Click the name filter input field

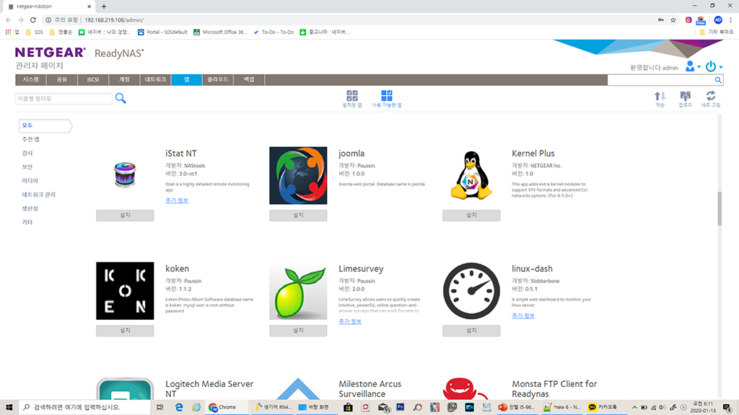[64, 98]
